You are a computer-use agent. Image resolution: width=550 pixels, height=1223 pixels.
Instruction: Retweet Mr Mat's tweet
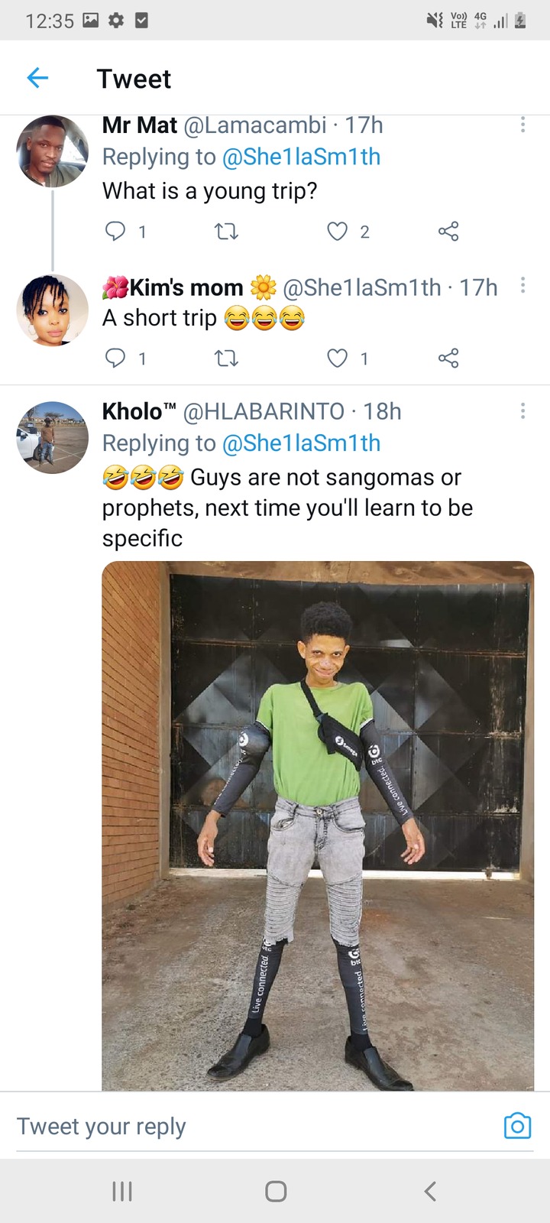226,231
